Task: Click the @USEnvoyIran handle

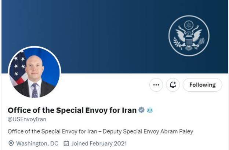Action: (x=27, y=119)
